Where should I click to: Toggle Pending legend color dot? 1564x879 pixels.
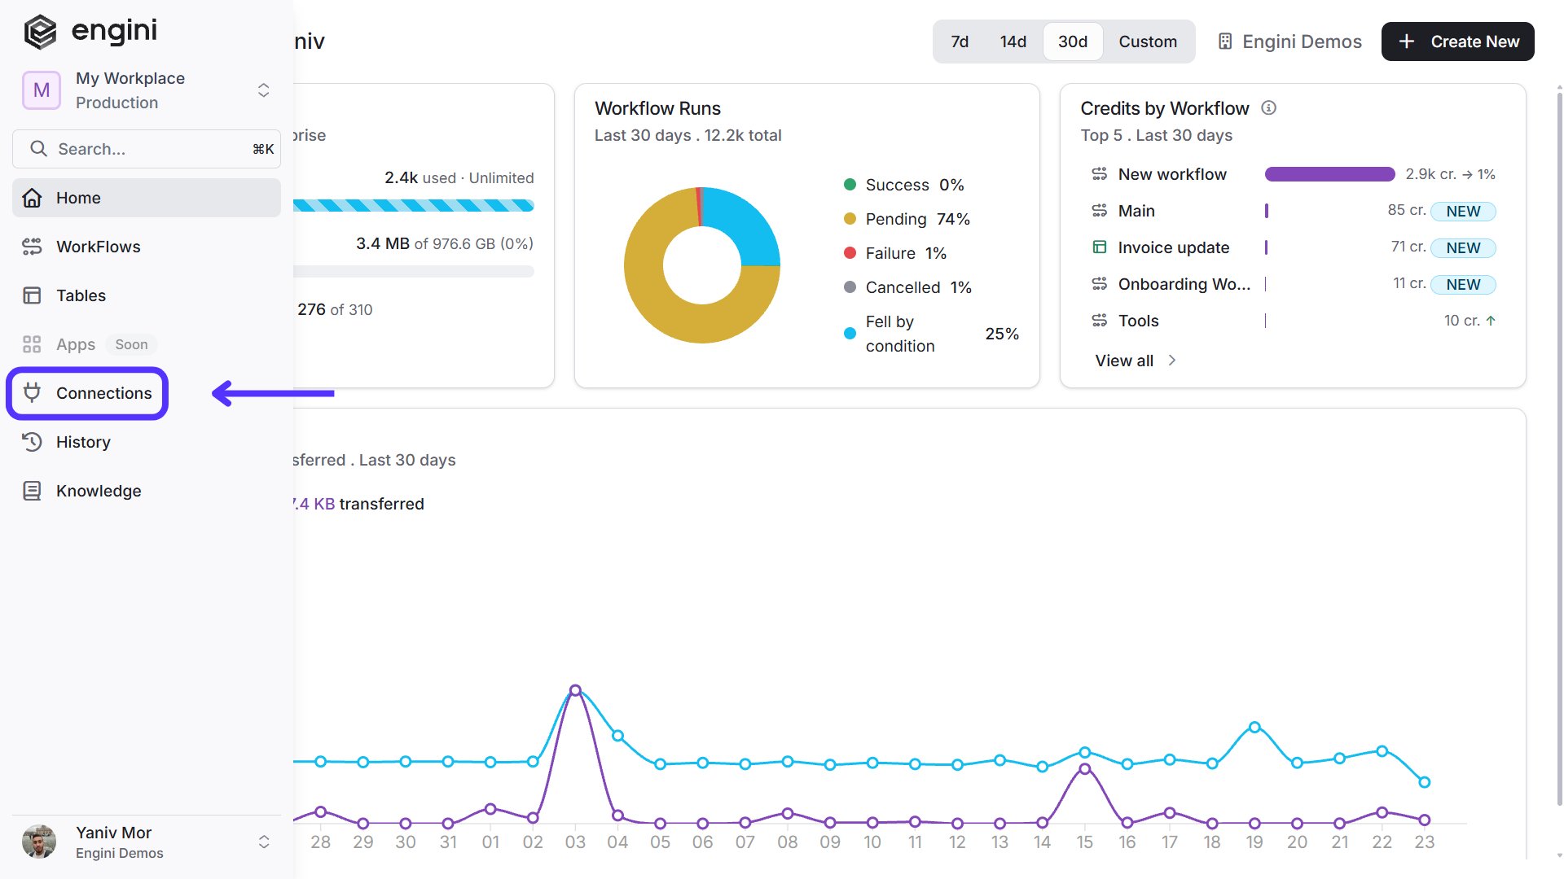click(x=850, y=219)
